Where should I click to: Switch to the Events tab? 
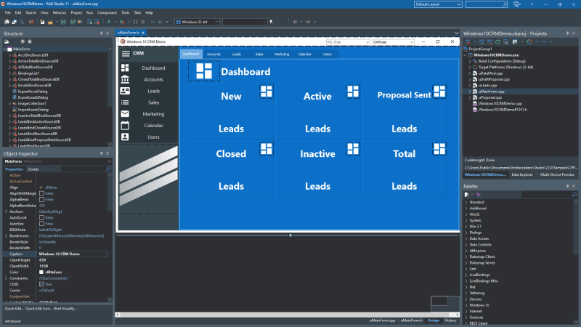pyautogui.click(x=33, y=169)
